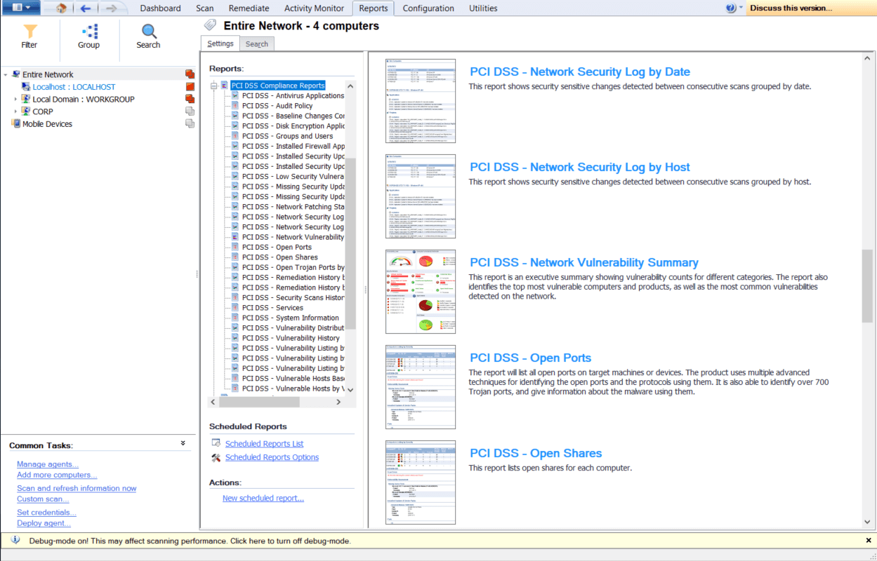Click the report icon next to Open Ports
The image size is (877, 561).
tap(236, 247)
